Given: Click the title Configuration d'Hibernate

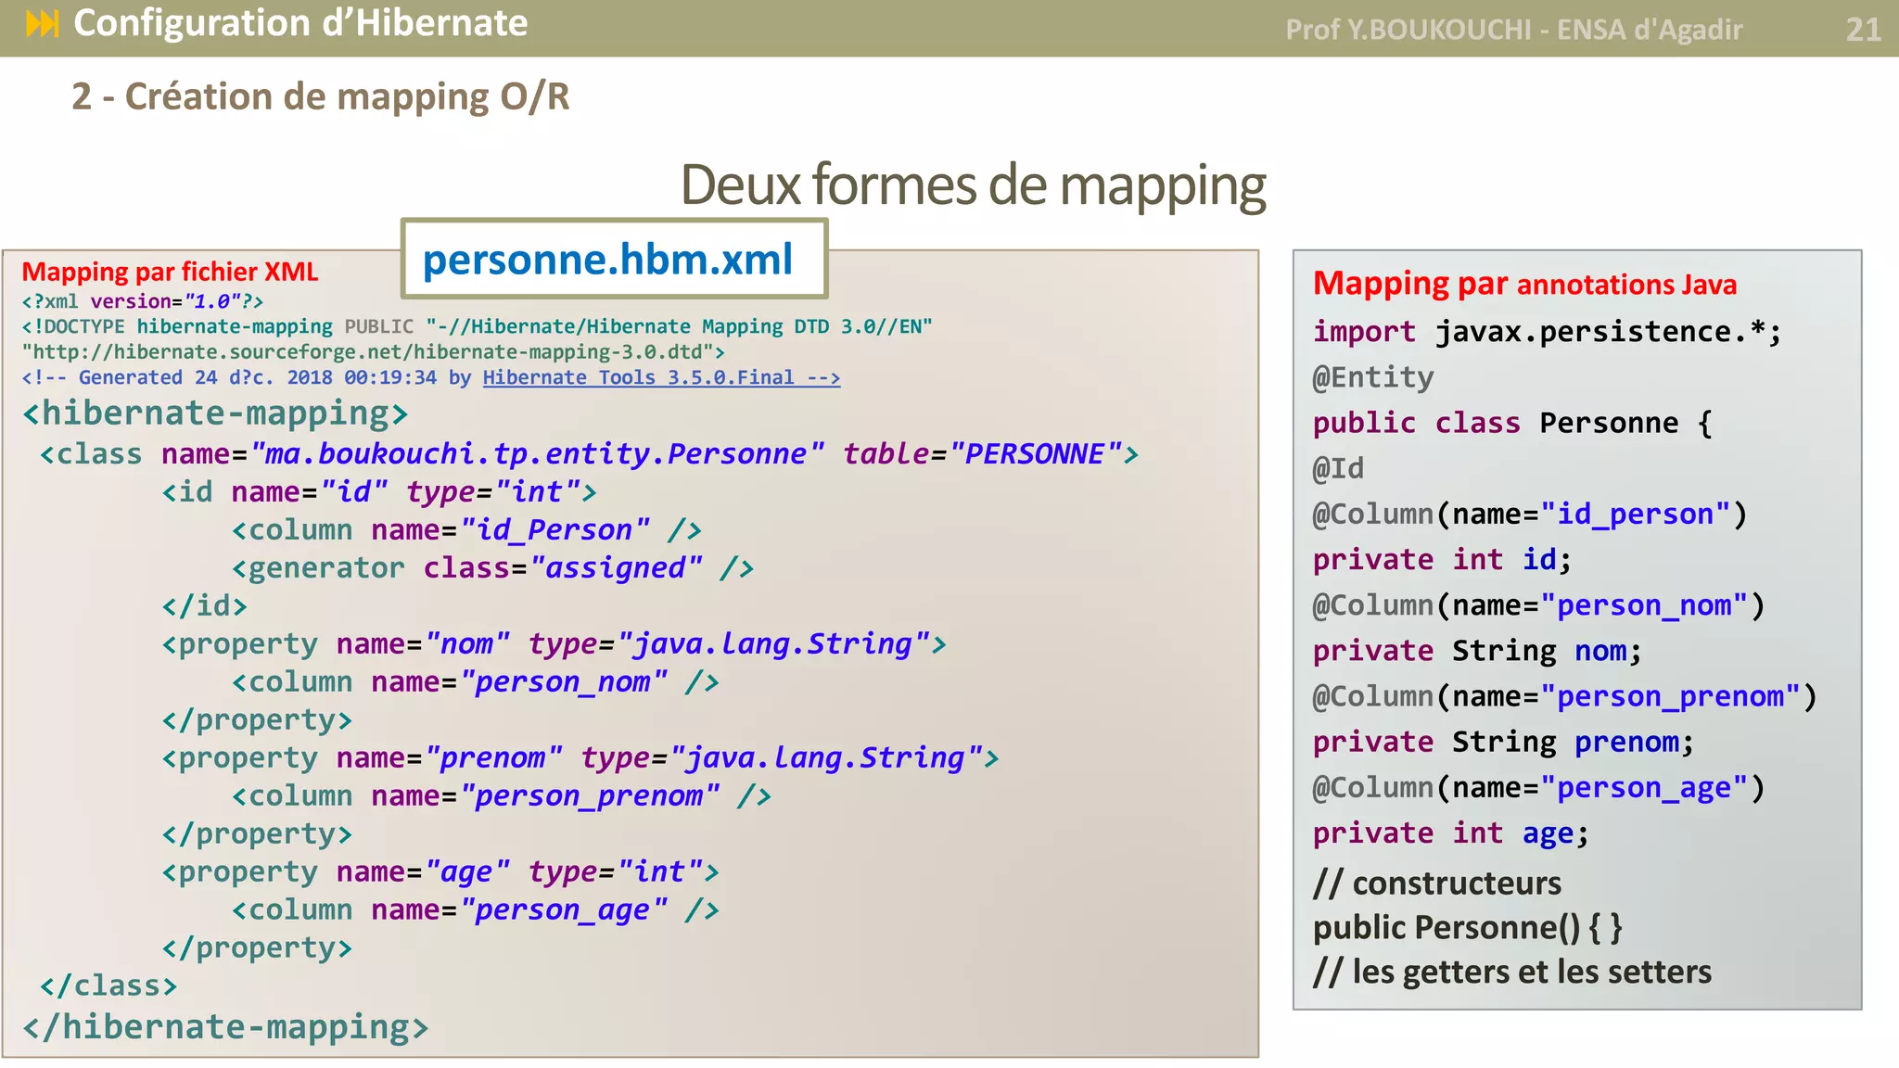Looking at the screenshot, I should 300,23.
